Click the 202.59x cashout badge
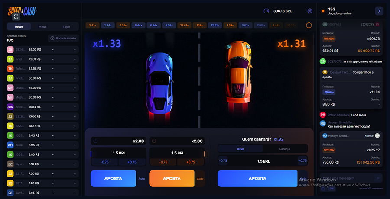390x199 pixels. point(329,150)
